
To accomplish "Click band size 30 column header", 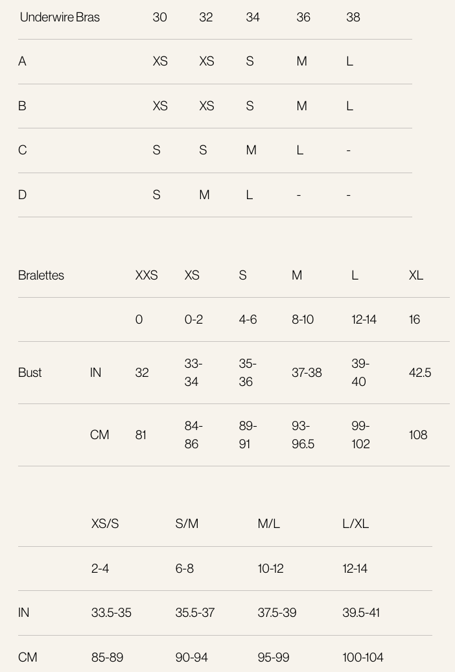I will pyautogui.click(x=159, y=18).
